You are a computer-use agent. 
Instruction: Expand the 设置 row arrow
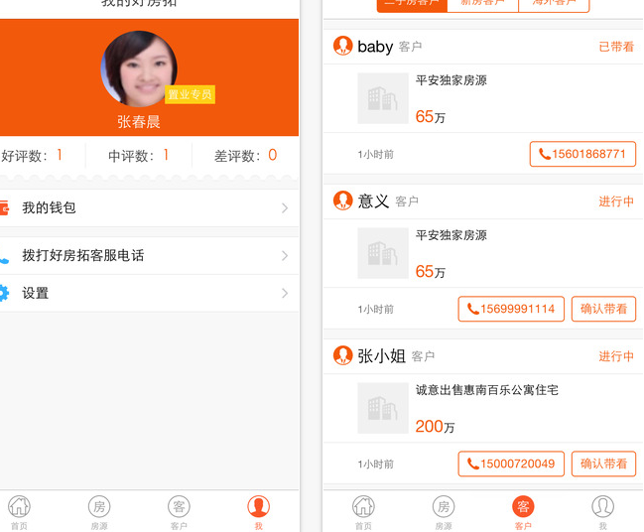(285, 294)
